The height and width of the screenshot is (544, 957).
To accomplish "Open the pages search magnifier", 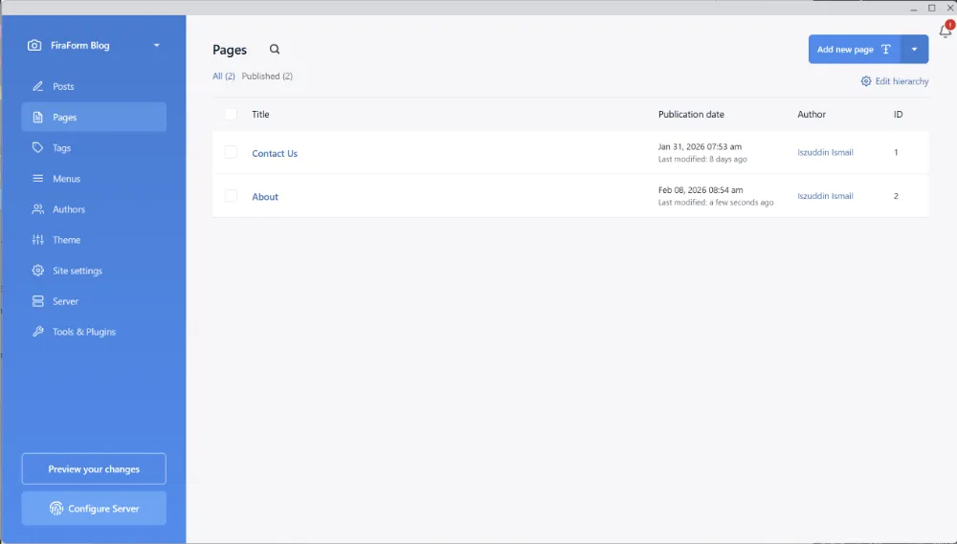I will click(275, 50).
